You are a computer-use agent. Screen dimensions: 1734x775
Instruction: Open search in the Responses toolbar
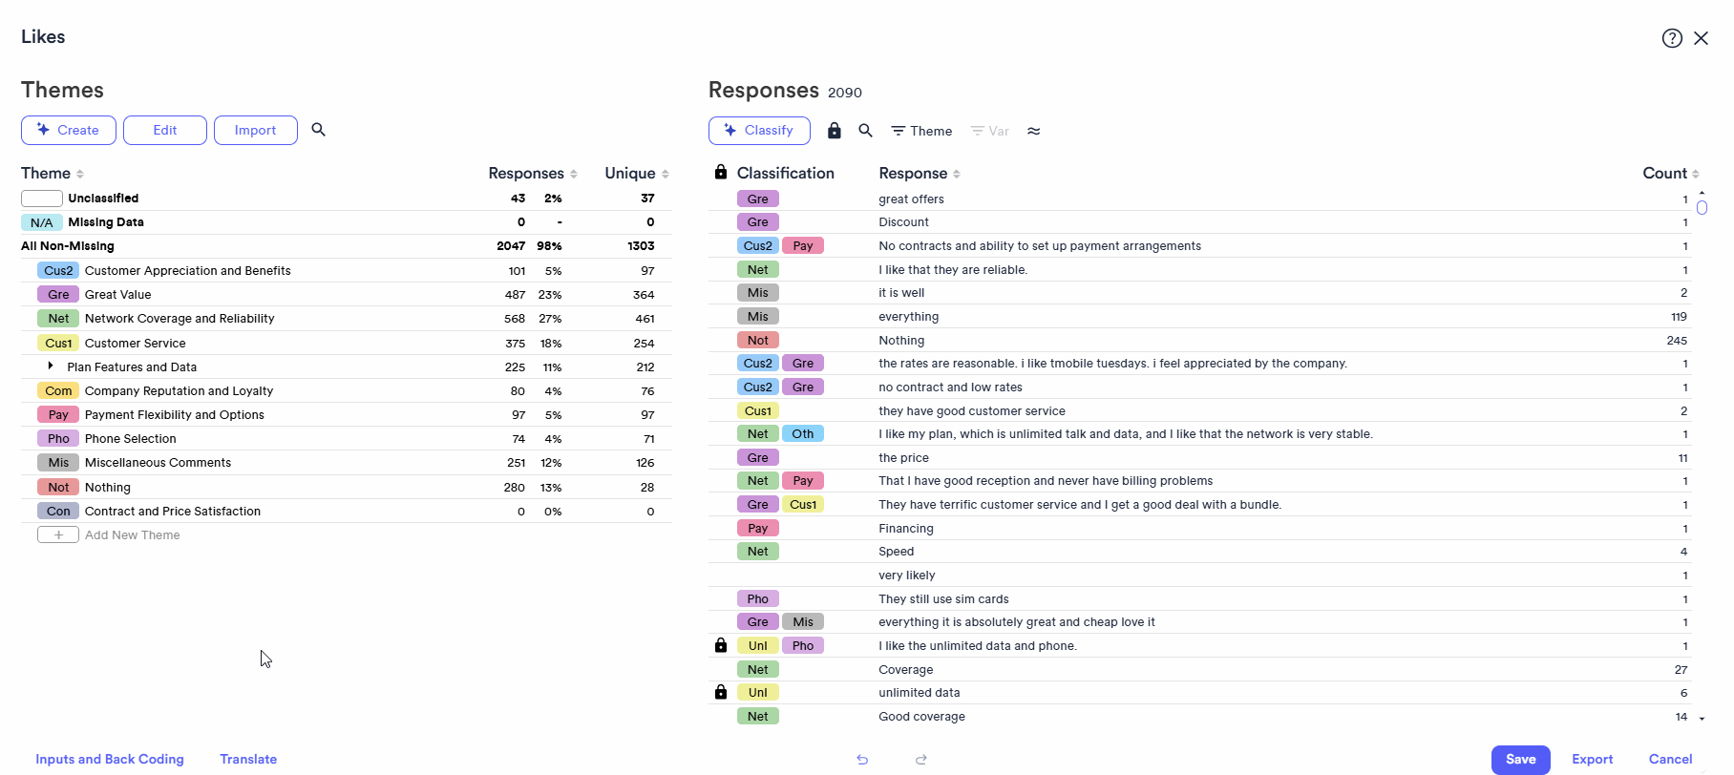pyautogui.click(x=865, y=131)
